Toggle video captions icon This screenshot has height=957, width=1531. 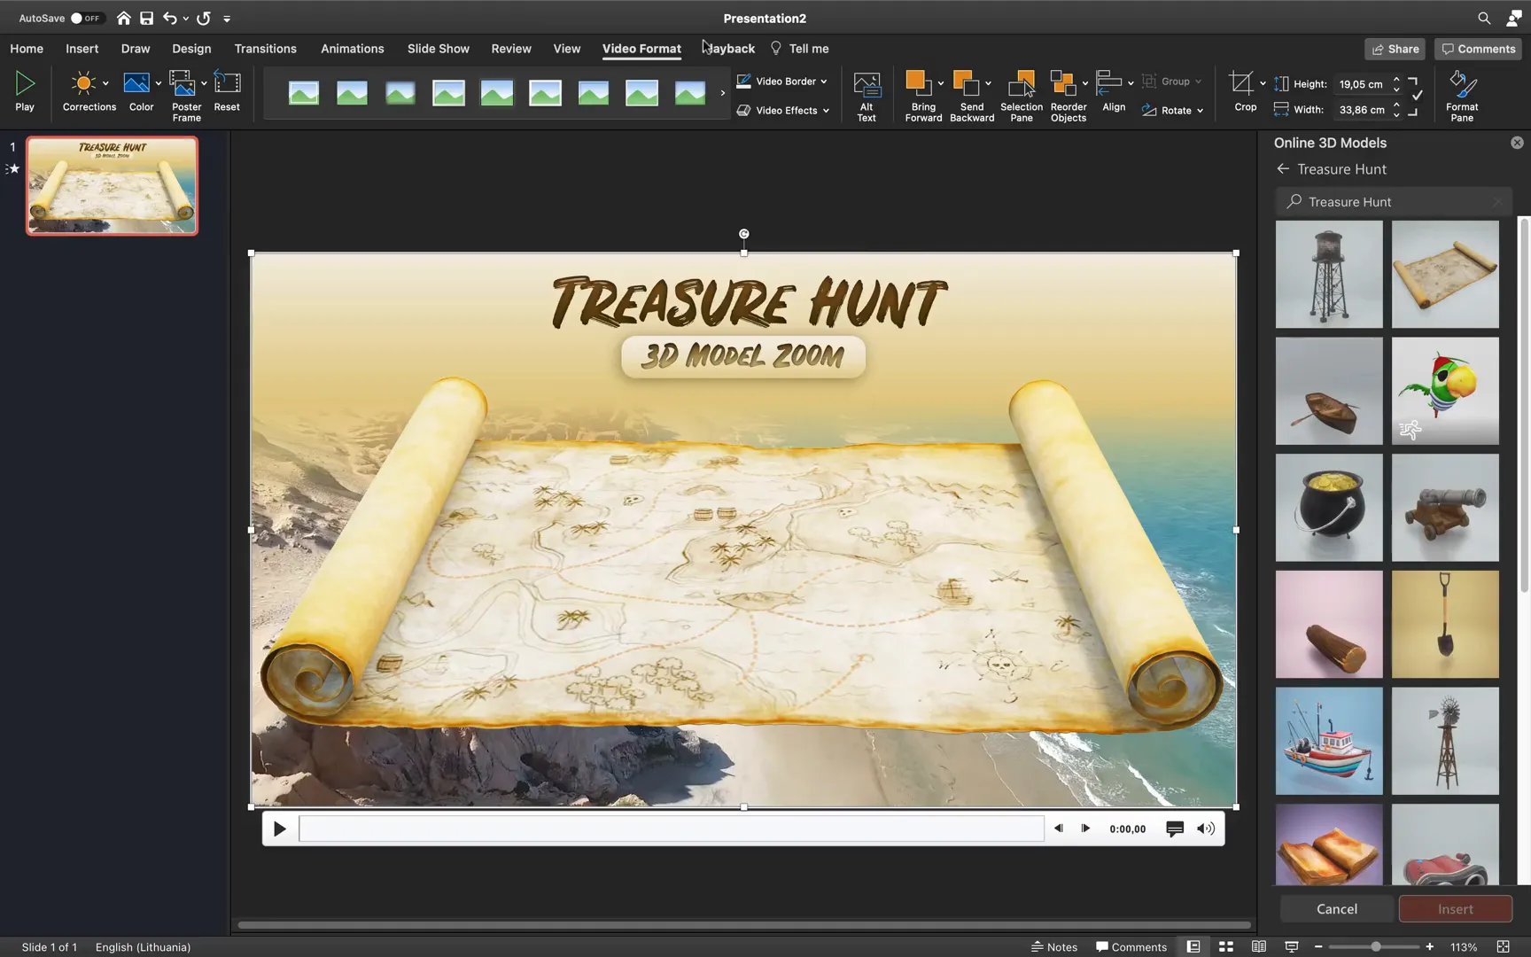tap(1175, 829)
